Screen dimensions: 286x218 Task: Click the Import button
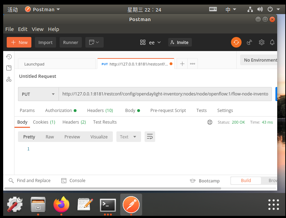coord(45,42)
